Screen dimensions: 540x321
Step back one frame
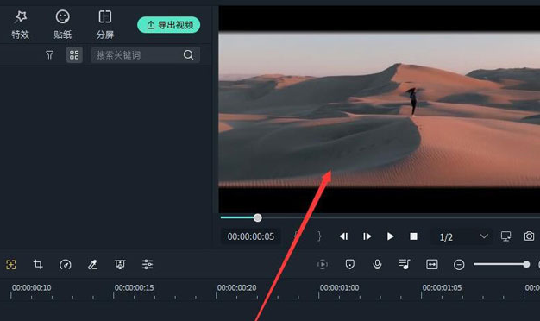click(343, 236)
